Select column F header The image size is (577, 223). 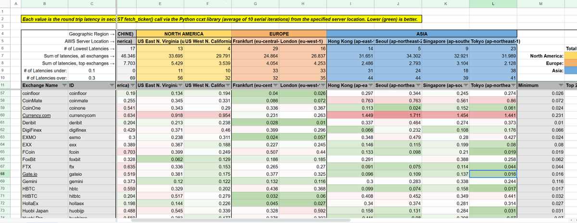[207, 4]
